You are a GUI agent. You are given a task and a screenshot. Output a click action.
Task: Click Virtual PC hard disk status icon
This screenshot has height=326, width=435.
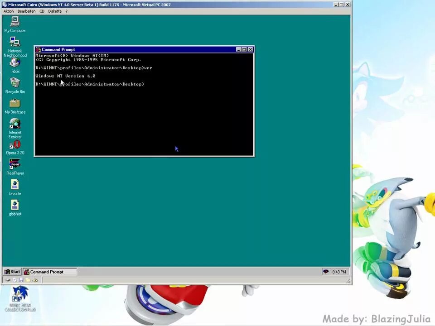point(8,280)
